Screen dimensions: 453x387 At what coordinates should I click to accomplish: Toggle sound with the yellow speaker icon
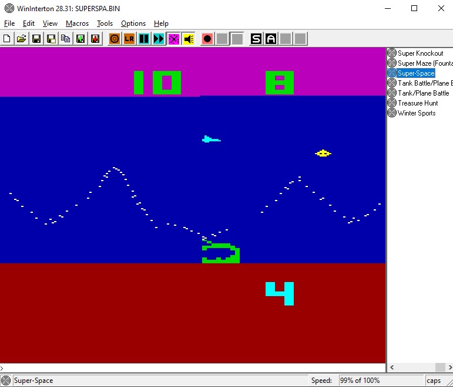(x=189, y=39)
